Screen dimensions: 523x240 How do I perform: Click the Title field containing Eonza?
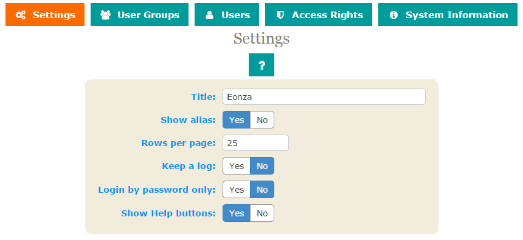324,97
